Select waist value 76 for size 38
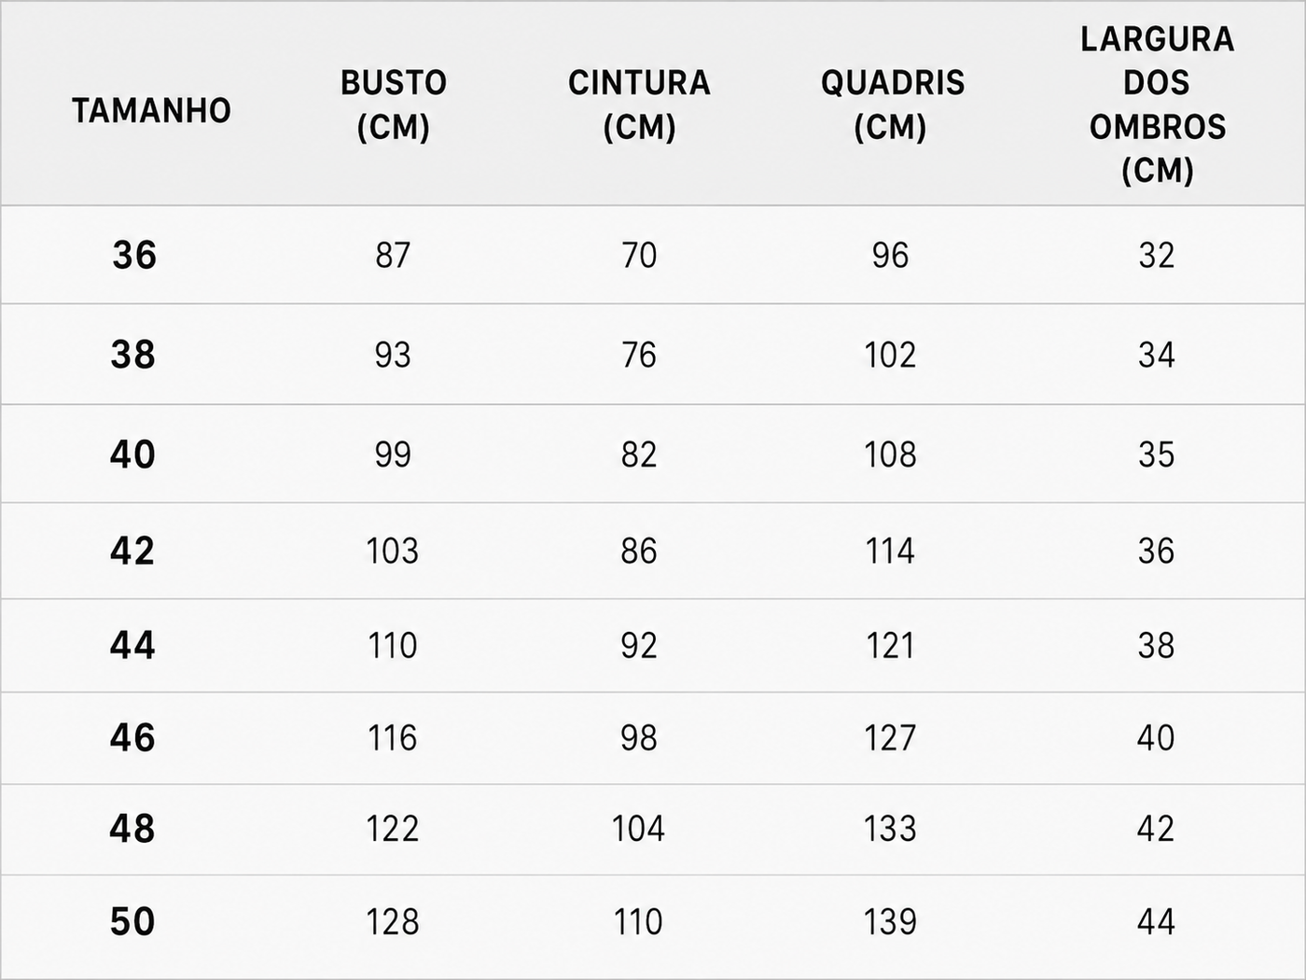The height and width of the screenshot is (980, 1306). coord(639,355)
